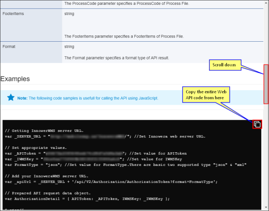Click the 'var _APIToken' code line
The height and width of the screenshot is (211, 269).
[96, 153]
